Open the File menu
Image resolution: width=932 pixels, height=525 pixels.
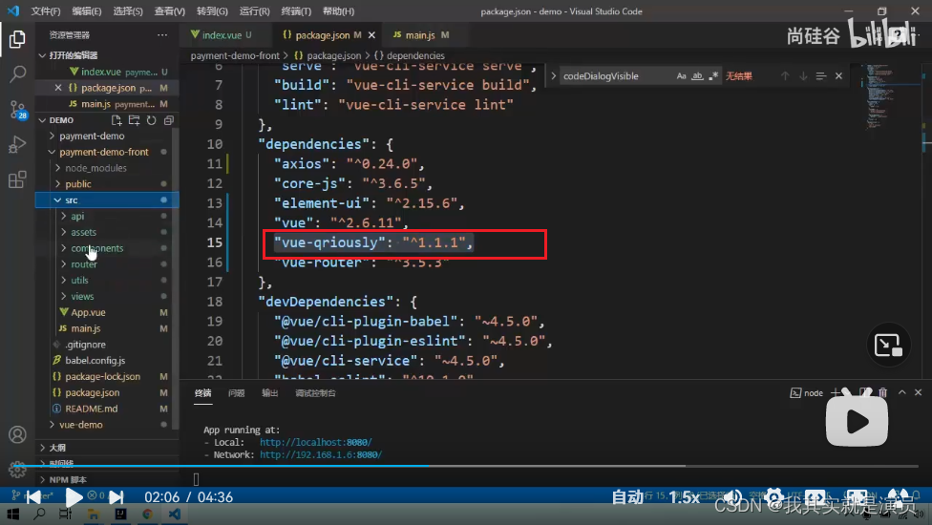pyautogui.click(x=46, y=11)
